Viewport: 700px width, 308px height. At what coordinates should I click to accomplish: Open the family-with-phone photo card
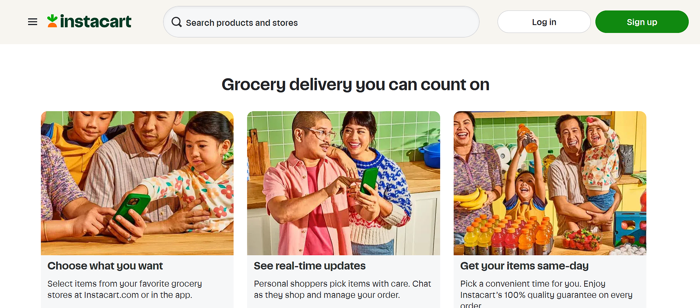point(137,183)
